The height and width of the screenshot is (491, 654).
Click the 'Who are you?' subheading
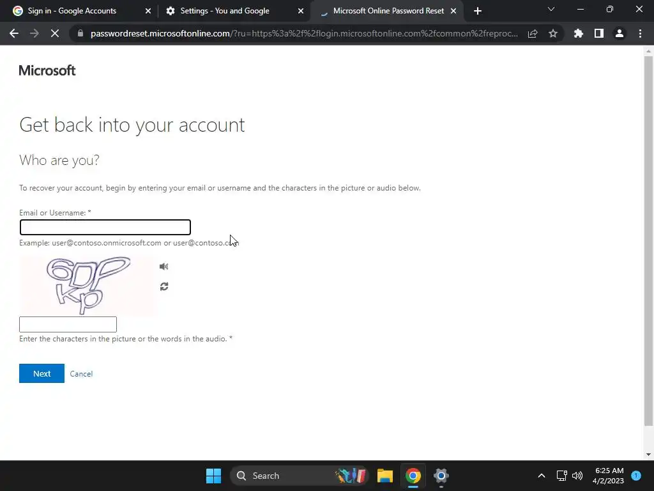(x=59, y=160)
